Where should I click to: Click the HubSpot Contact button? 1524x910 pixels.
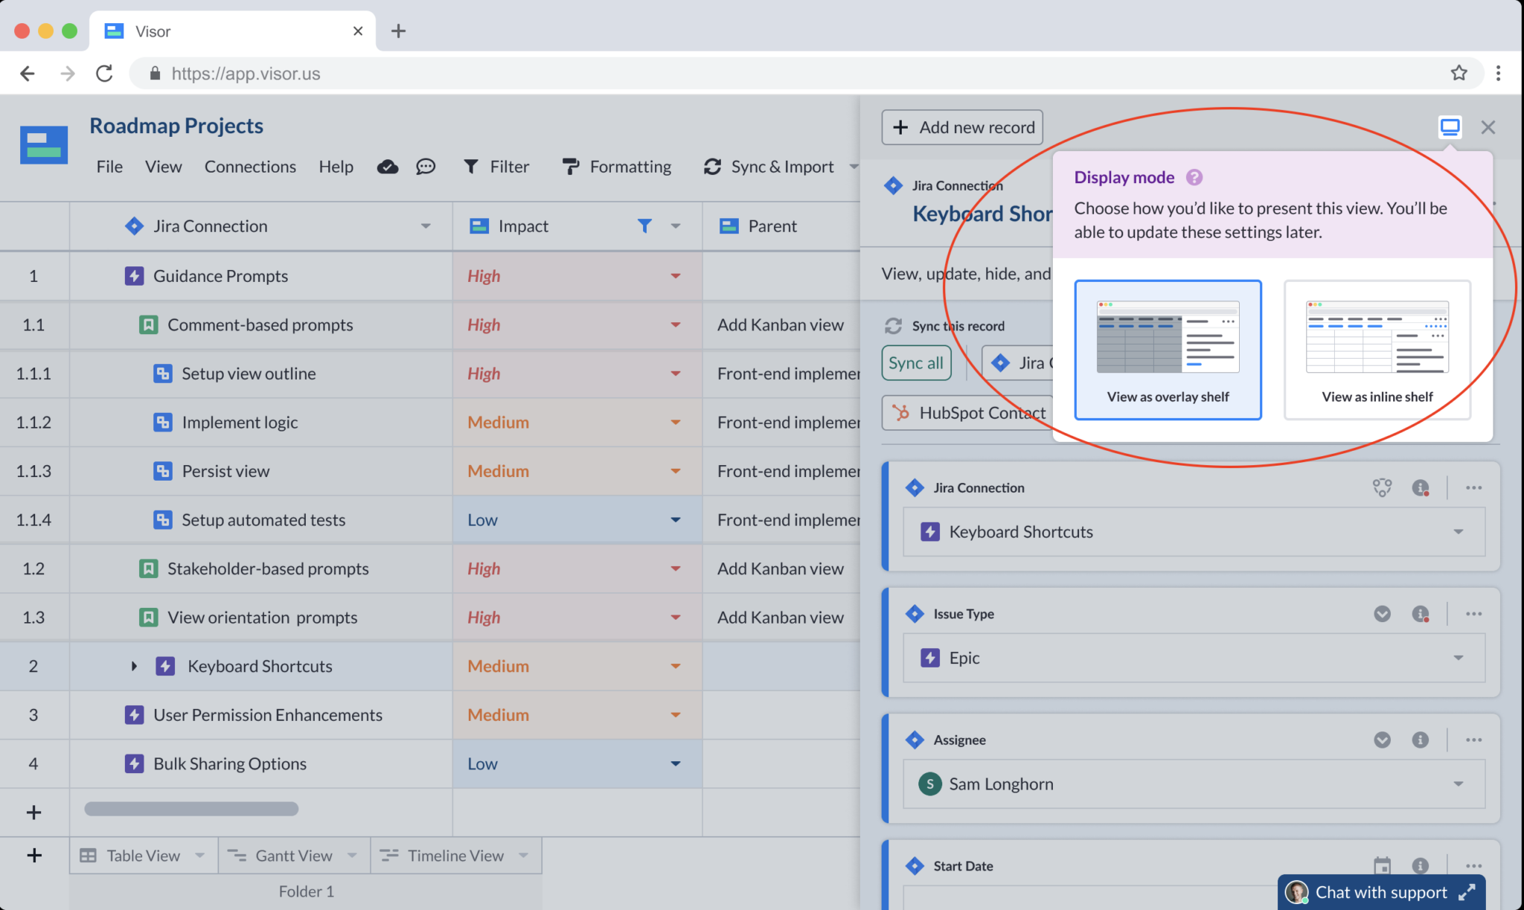[967, 413]
